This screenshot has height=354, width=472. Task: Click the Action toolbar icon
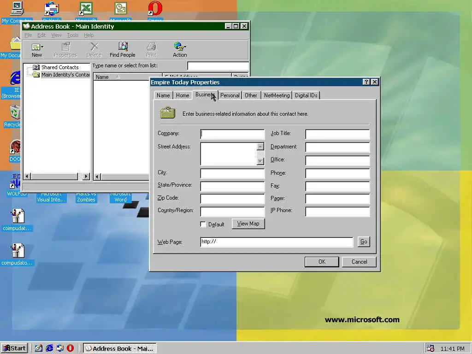point(178,47)
